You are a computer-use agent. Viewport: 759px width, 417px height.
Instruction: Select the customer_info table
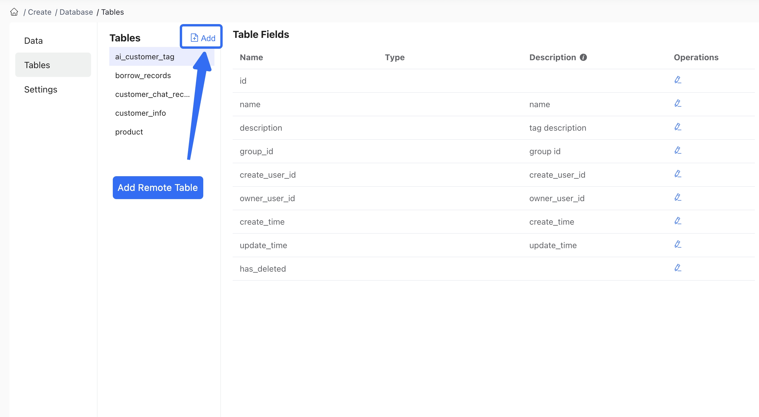[x=162, y=113]
